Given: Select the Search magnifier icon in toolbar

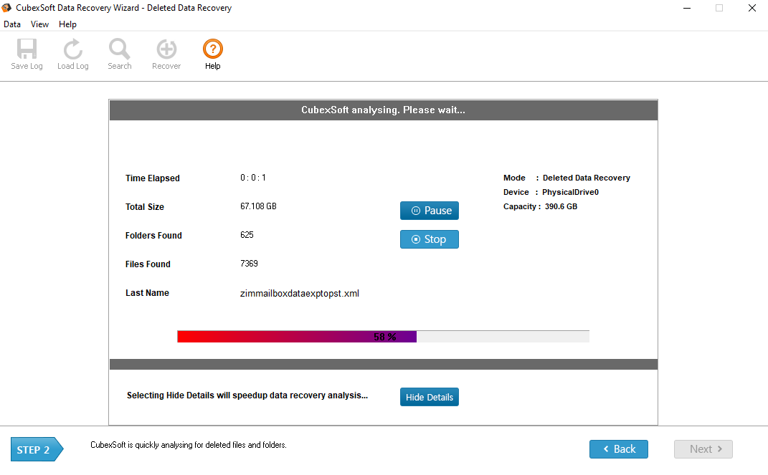Looking at the screenshot, I should [x=120, y=50].
